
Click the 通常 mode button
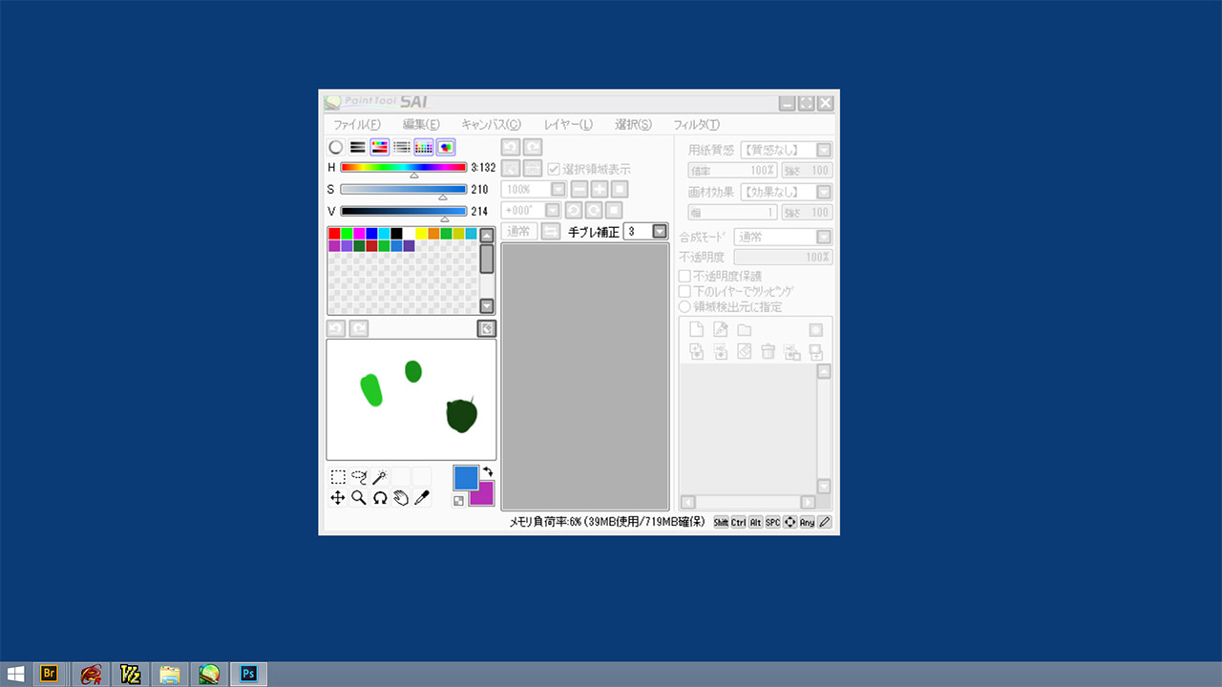point(518,231)
